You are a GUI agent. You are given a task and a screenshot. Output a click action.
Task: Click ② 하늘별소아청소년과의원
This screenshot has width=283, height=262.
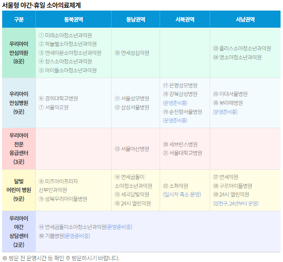click(68, 44)
